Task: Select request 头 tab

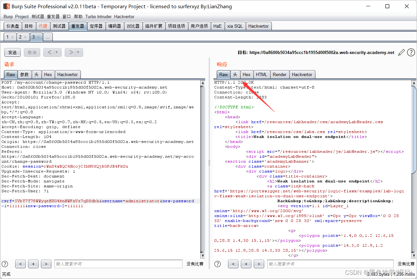Action: click(37, 74)
